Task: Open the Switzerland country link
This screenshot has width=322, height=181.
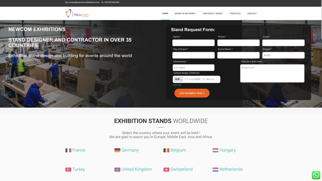Action: pos(181,169)
